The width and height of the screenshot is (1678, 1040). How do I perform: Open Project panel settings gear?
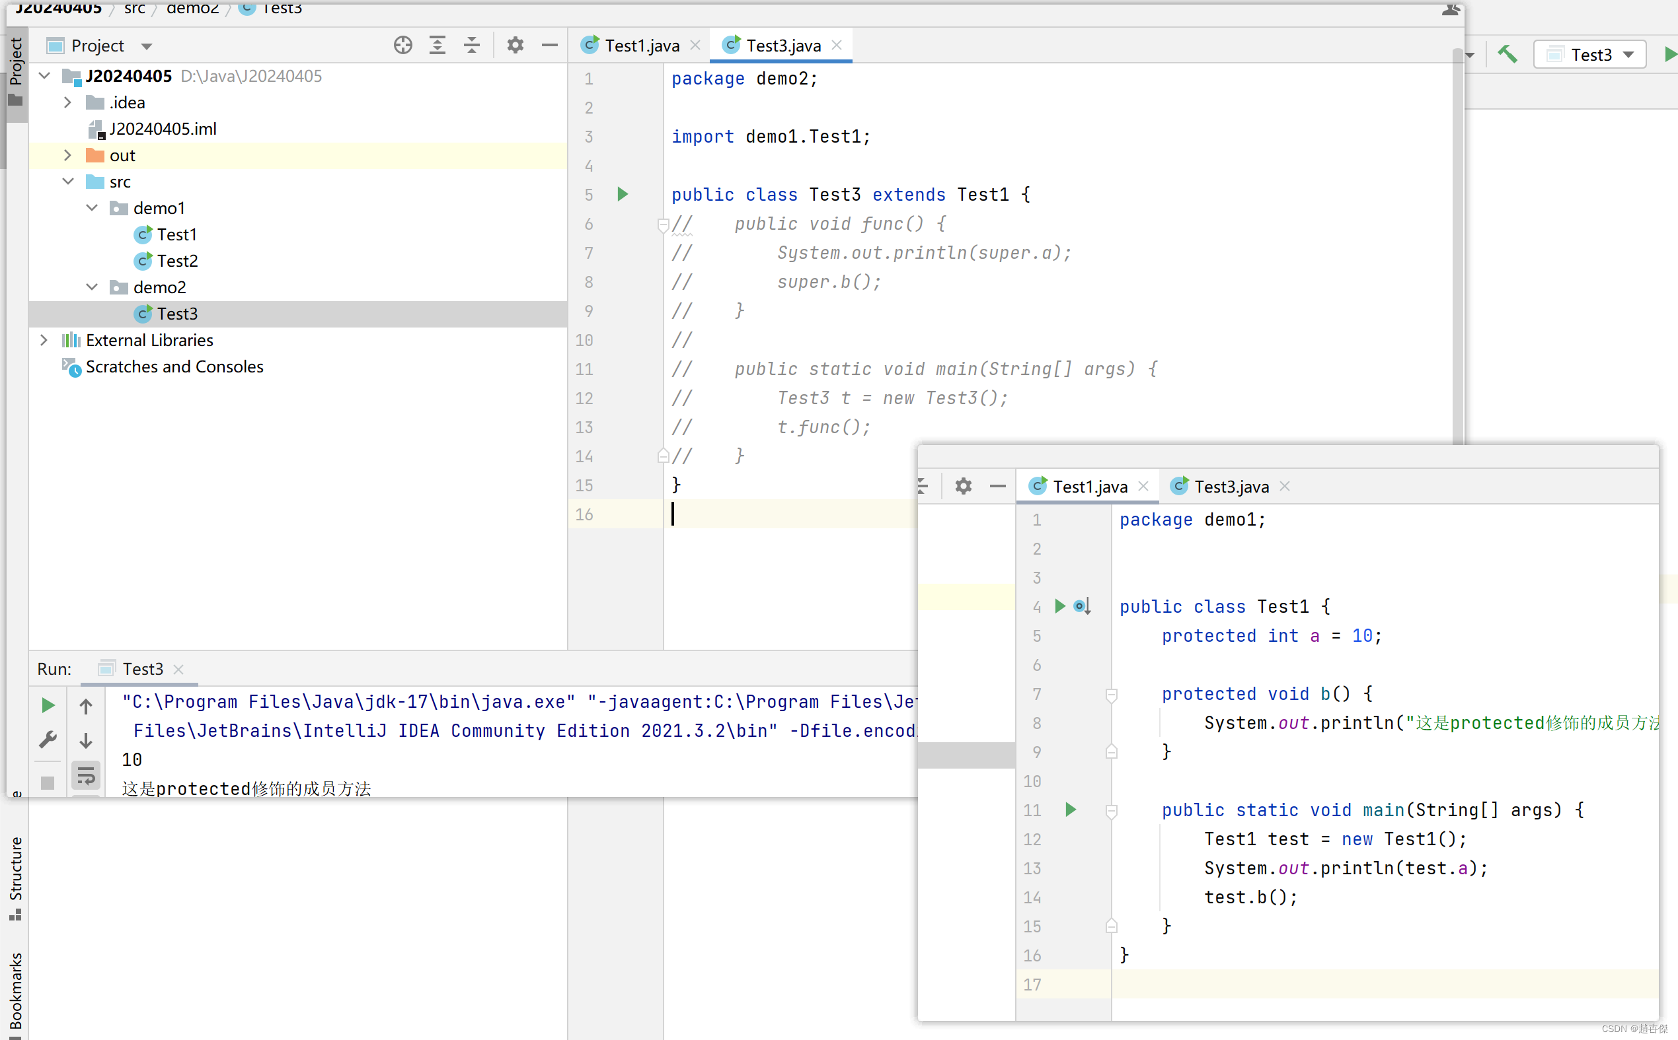coord(515,46)
